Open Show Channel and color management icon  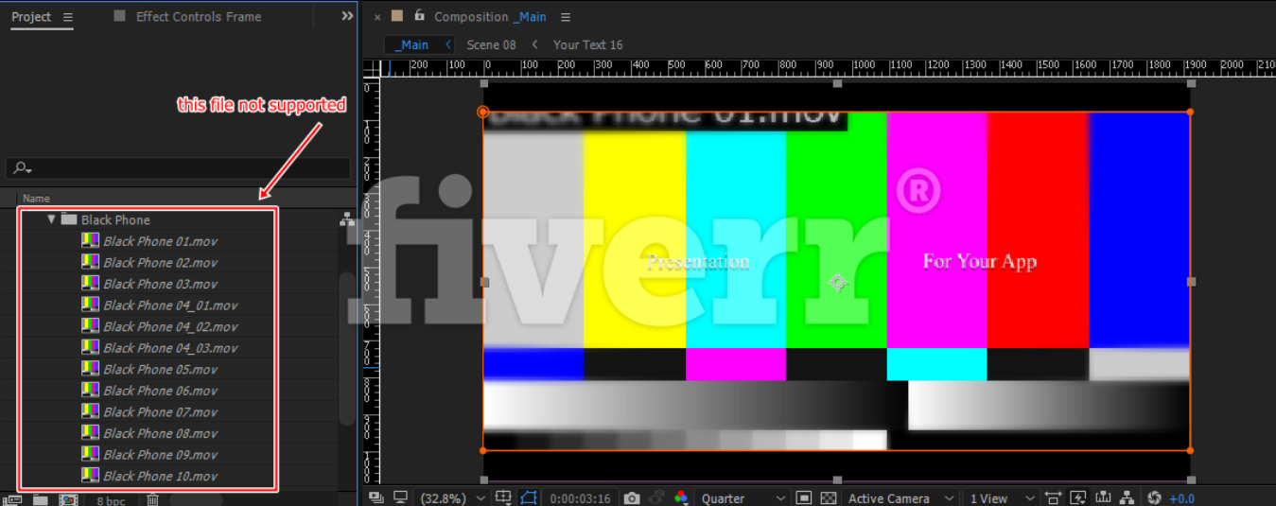point(681,497)
